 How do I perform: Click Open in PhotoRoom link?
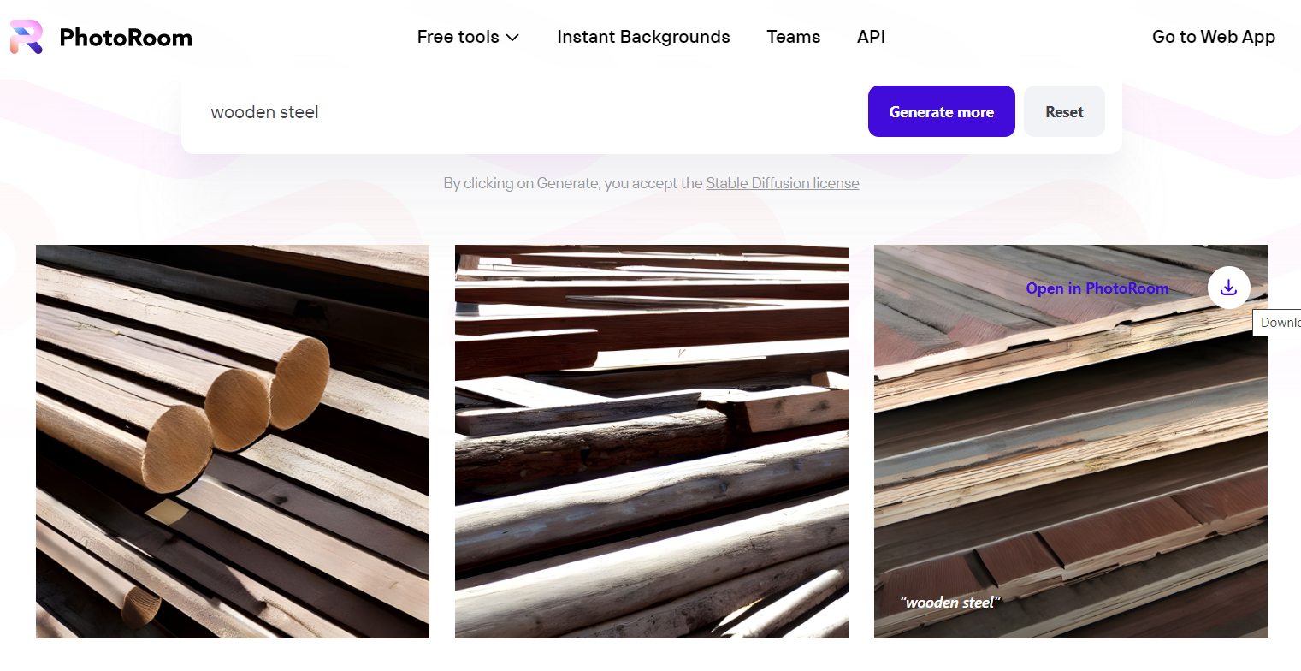(1097, 288)
